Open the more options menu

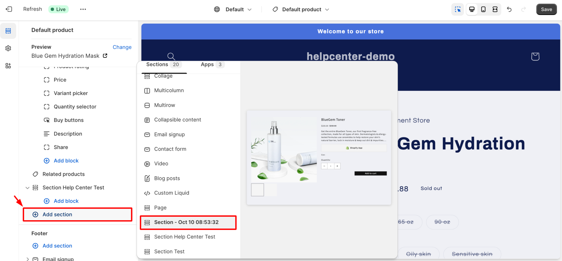point(83,9)
